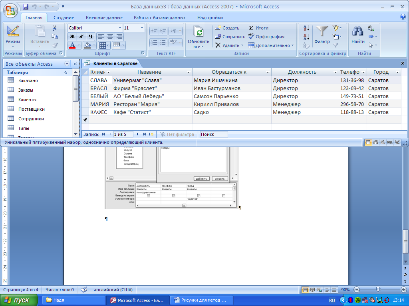Switch to PivotTable view status icon
This screenshot has height=306, width=409.
(375, 142)
